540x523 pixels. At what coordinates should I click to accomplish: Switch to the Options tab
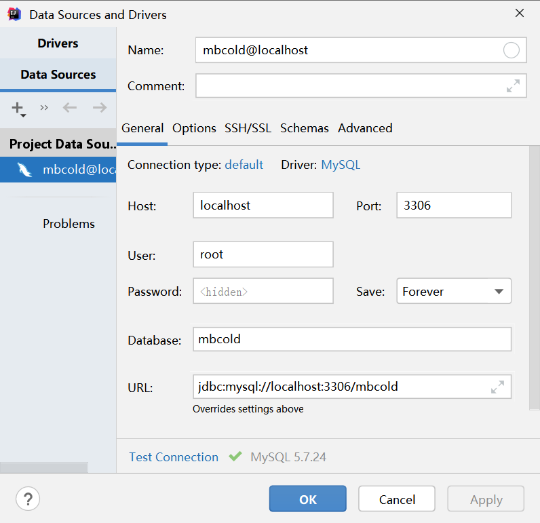point(194,128)
